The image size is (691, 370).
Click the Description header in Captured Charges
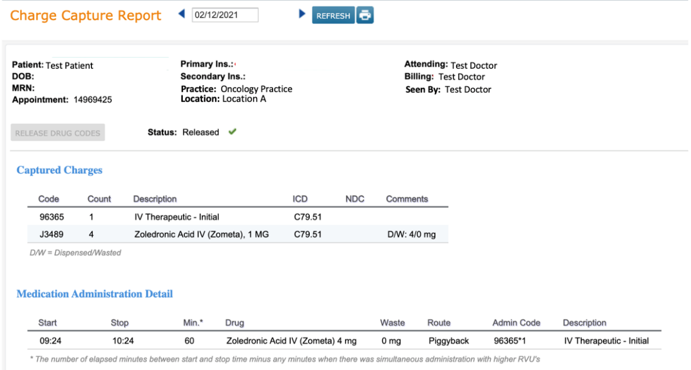pos(155,199)
